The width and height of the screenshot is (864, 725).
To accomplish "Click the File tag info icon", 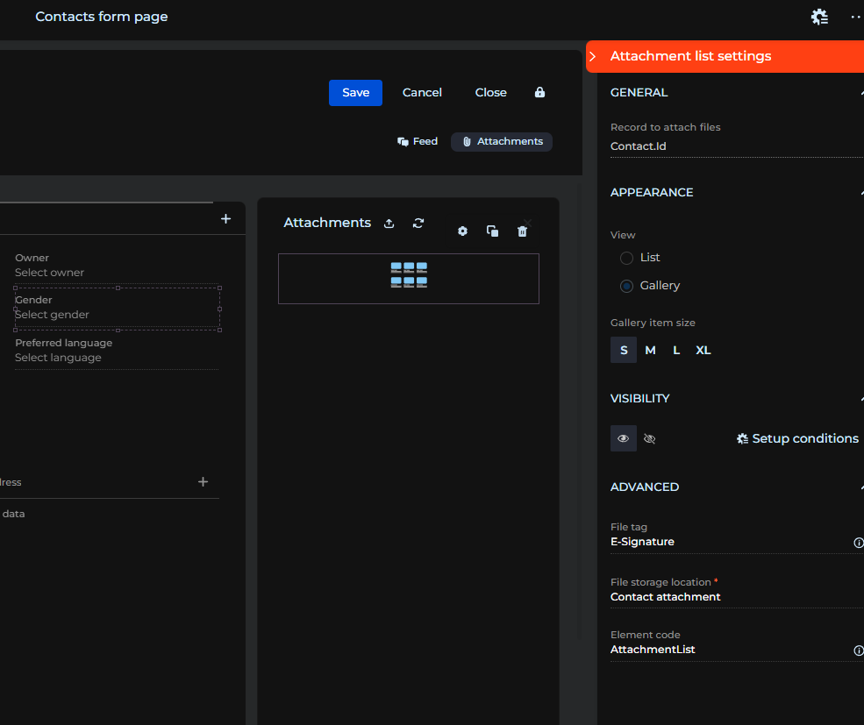I will coord(859,543).
